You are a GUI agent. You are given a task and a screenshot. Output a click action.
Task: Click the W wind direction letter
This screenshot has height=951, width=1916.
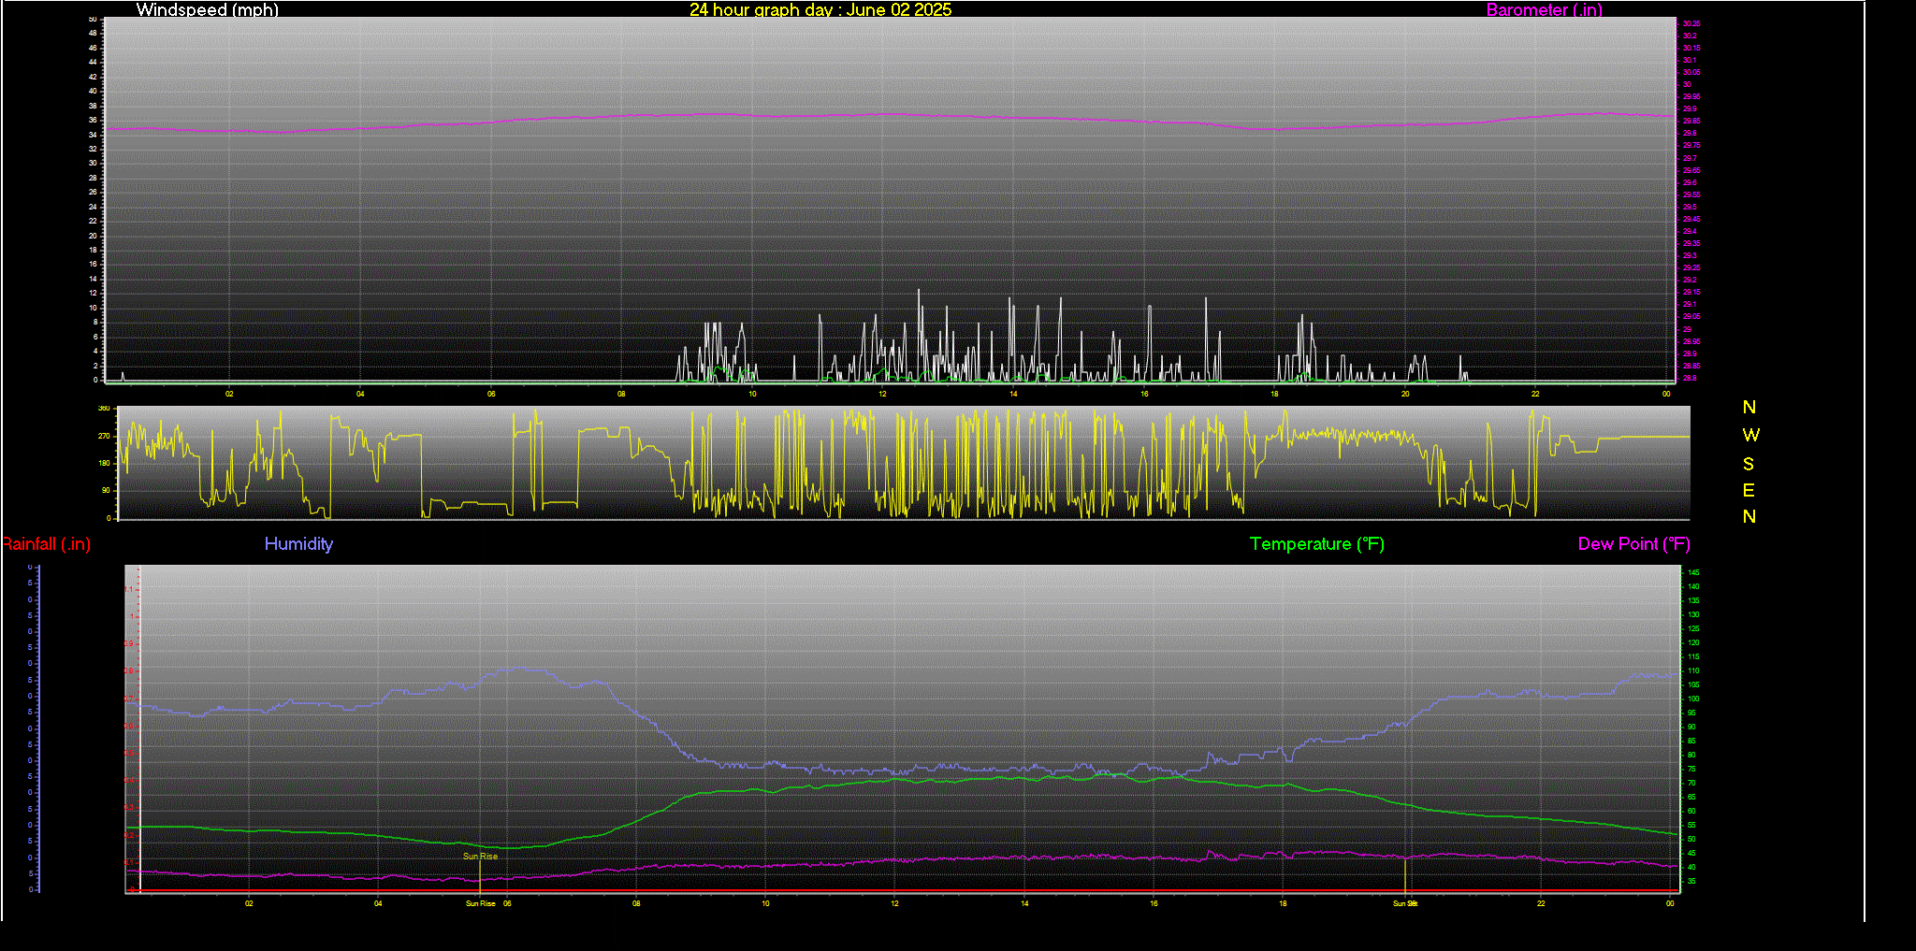tap(1750, 435)
